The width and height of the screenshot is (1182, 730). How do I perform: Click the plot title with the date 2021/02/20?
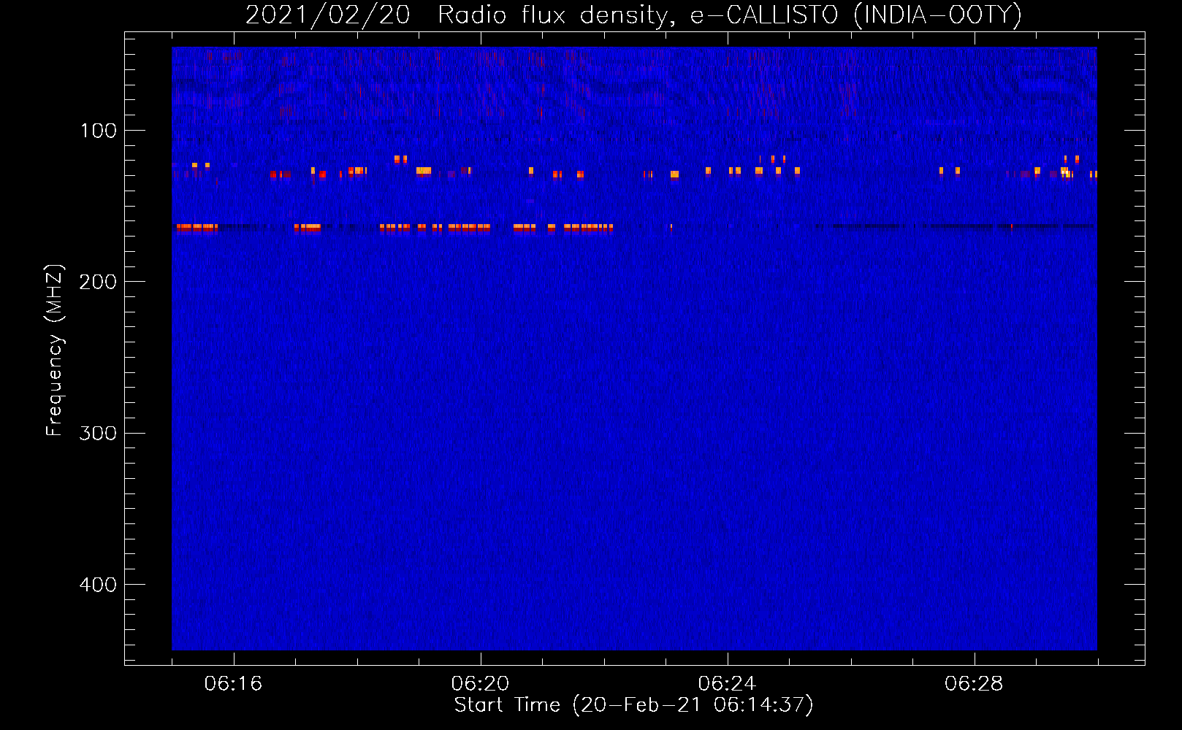[633, 15]
